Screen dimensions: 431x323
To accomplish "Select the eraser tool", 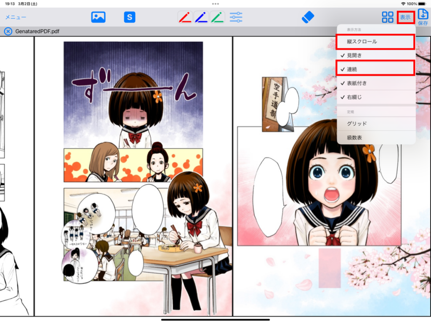I will (x=308, y=17).
